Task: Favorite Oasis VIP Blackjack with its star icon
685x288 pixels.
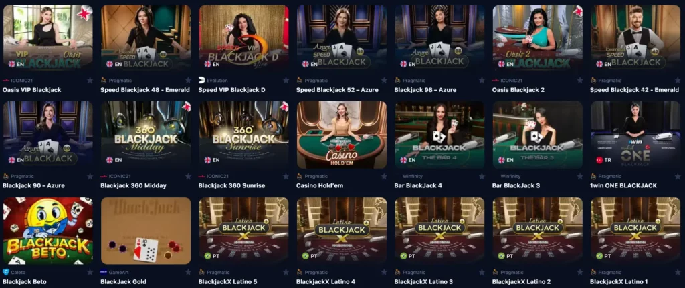Action: pos(90,81)
